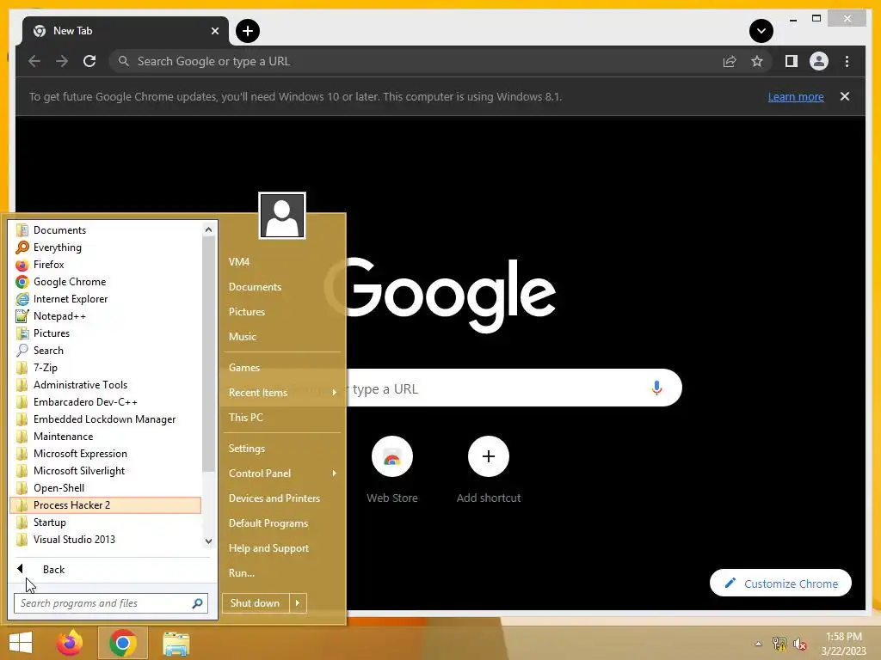Bookmark this tab with the star icon
This screenshot has height=660, width=881.
coord(757,61)
